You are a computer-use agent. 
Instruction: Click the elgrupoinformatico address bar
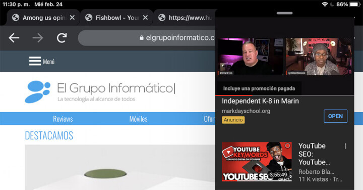pos(147,37)
